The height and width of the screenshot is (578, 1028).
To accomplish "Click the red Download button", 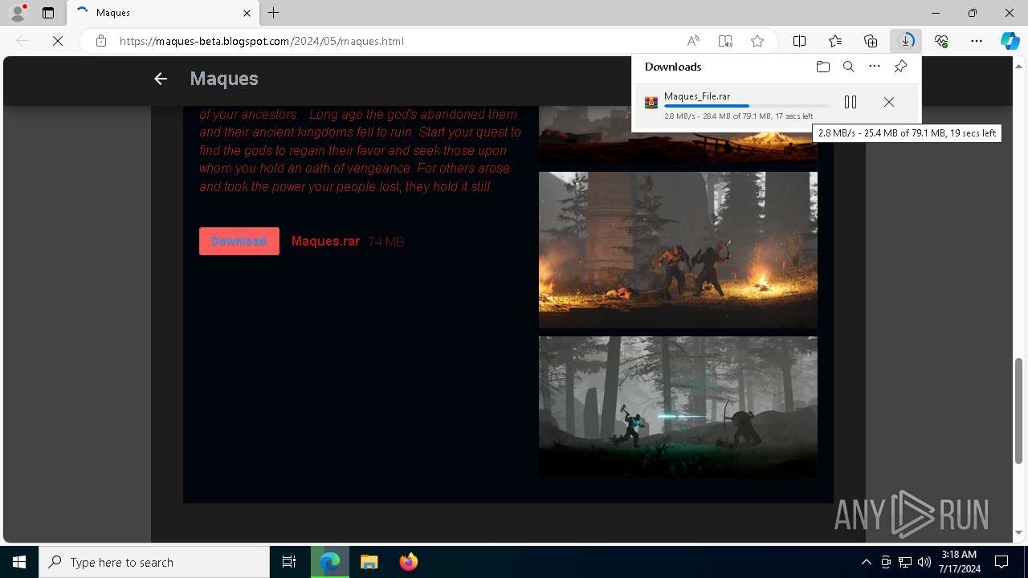I will (x=239, y=241).
